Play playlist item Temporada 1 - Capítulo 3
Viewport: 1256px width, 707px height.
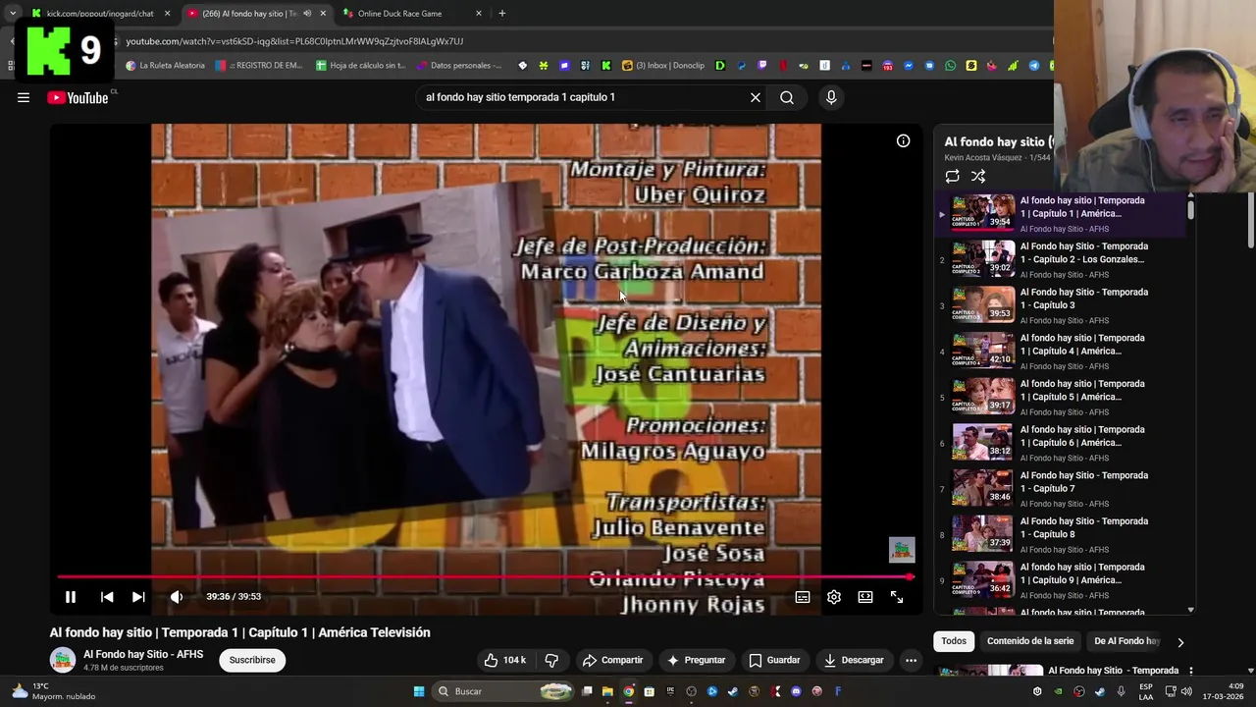tap(1062, 305)
